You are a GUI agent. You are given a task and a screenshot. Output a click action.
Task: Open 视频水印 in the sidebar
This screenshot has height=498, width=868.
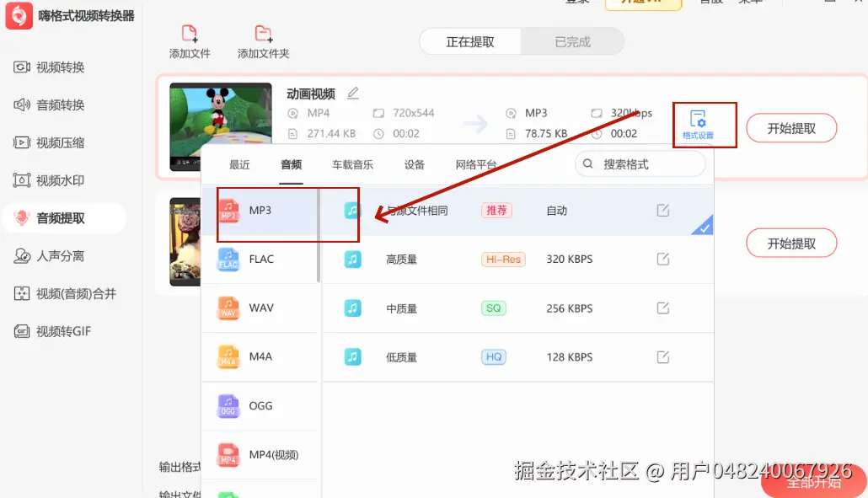pos(49,180)
